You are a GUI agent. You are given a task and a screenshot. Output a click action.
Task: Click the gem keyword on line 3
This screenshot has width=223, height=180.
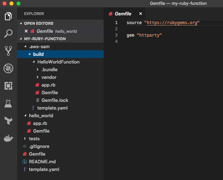(x=131, y=35)
